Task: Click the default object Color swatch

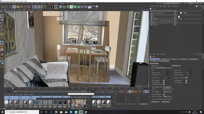Action: 167,89
